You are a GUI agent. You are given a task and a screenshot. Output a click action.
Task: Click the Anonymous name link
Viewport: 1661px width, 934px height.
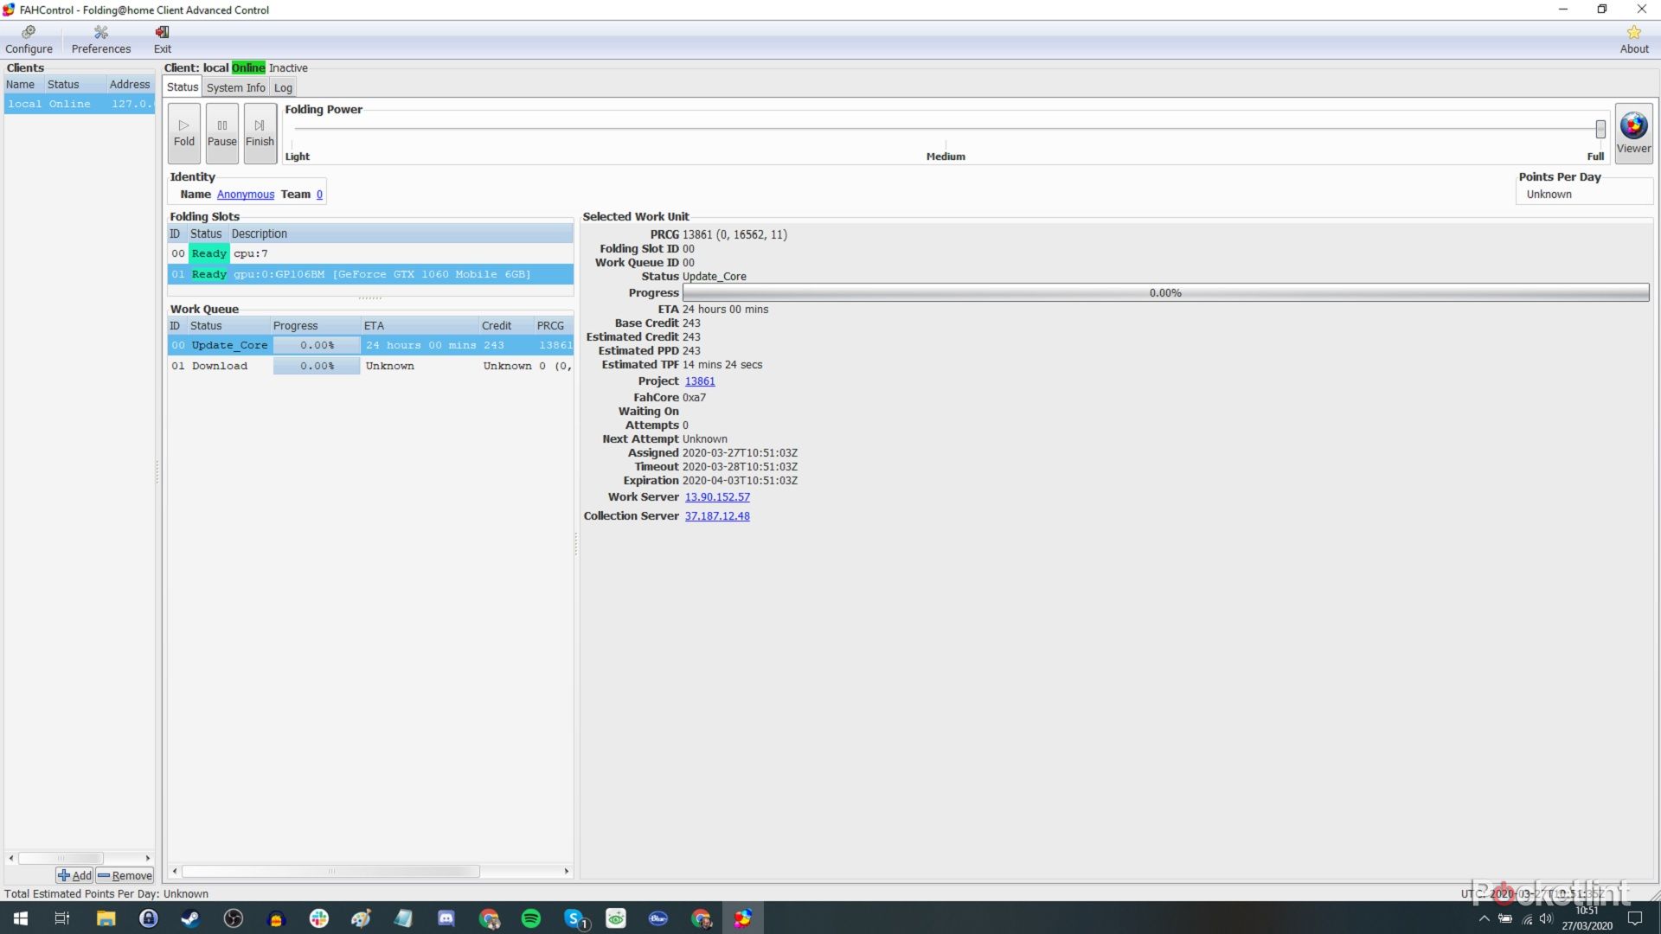pos(245,195)
